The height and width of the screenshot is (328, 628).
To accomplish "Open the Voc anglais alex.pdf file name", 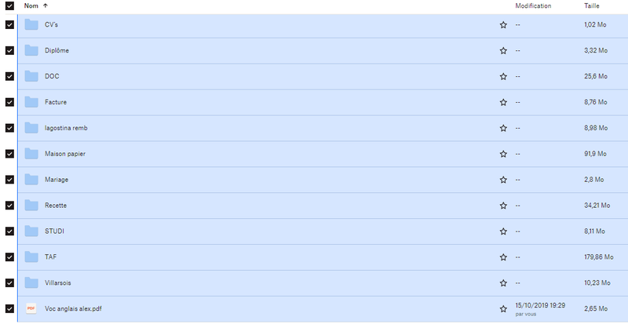I will click(73, 308).
